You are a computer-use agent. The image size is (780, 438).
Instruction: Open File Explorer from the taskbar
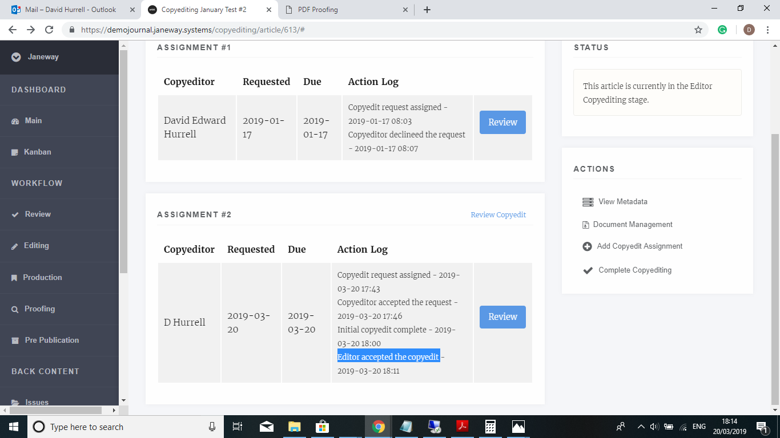[294, 427]
